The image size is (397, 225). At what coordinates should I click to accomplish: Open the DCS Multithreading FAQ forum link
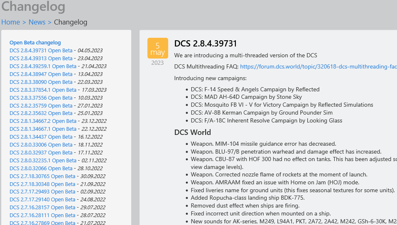coord(318,66)
